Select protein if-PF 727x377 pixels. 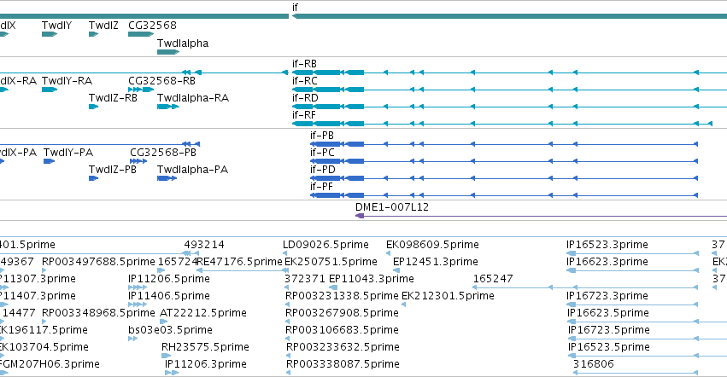(x=321, y=187)
